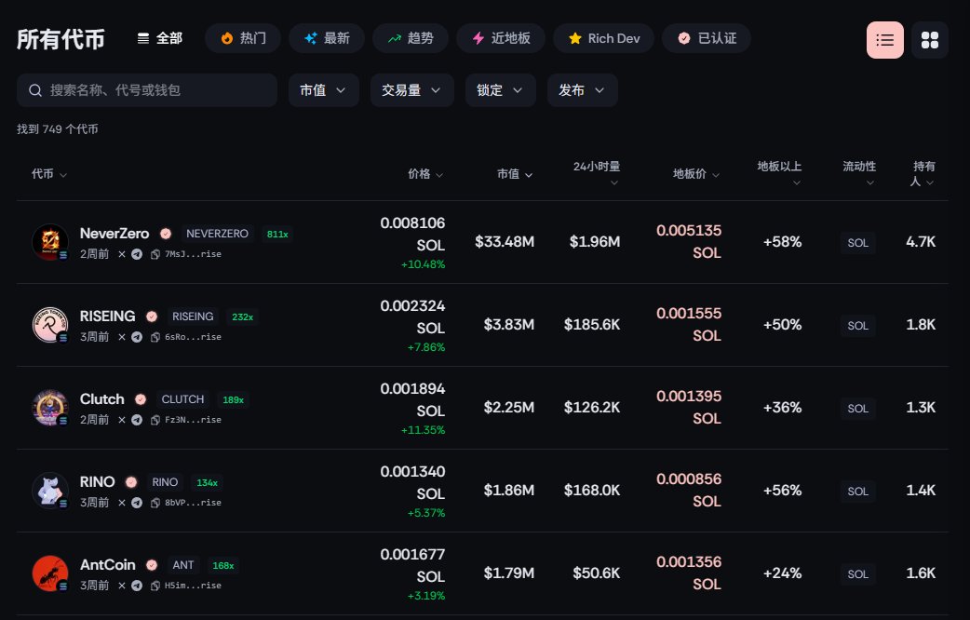The image size is (970, 620).
Task: Open RINO token name link
Action: point(97,482)
